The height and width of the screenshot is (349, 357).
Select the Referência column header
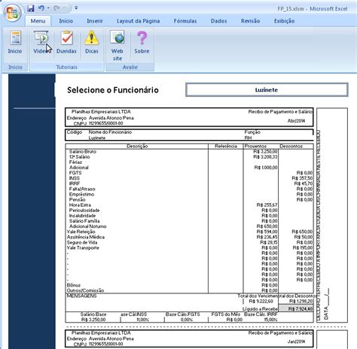(x=226, y=146)
